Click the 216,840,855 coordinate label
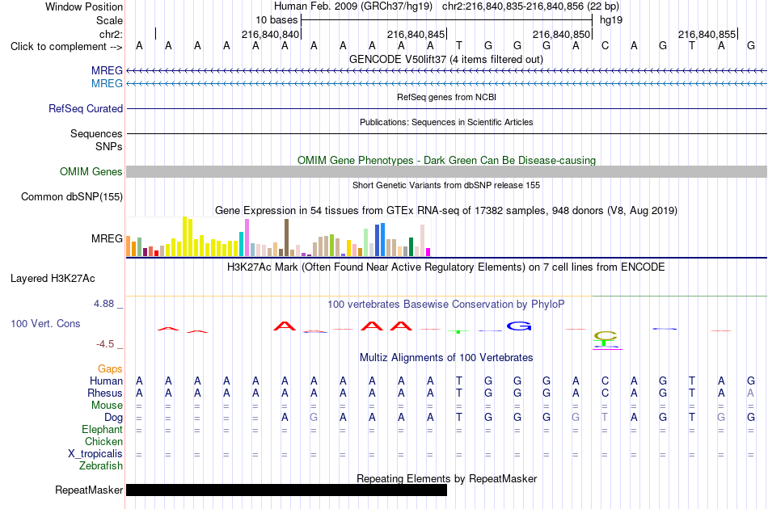The image size is (768, 509). 707,34
